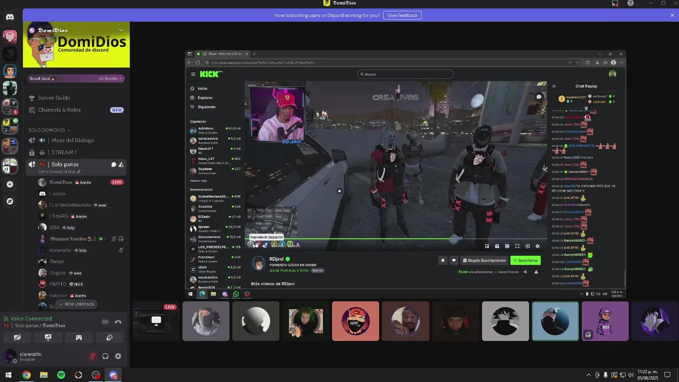Image resolution: width=679 pixels, height=382 pixels.
Task: Unmute microphone next to clarensiito
Action: (93, 357)
